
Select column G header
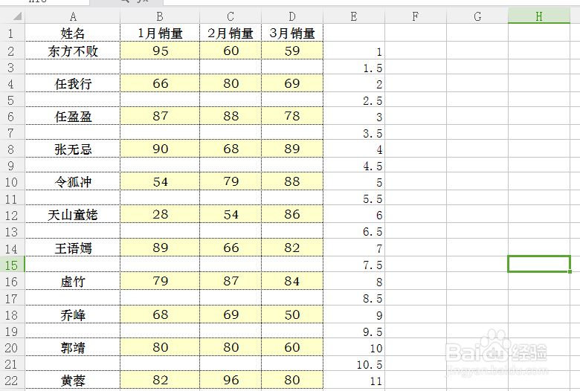(x=477, y=16)
